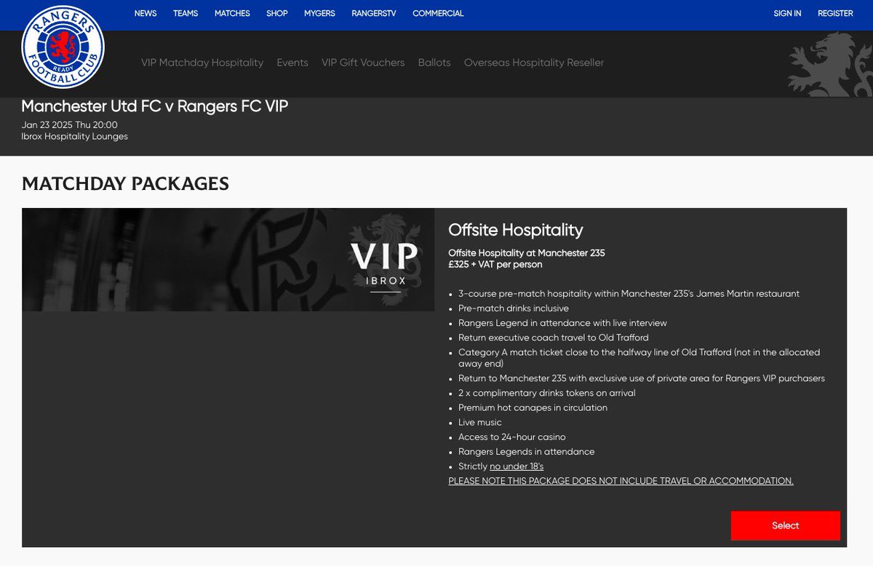Click the Offsite Hospitality package title

tap(516, 230)
